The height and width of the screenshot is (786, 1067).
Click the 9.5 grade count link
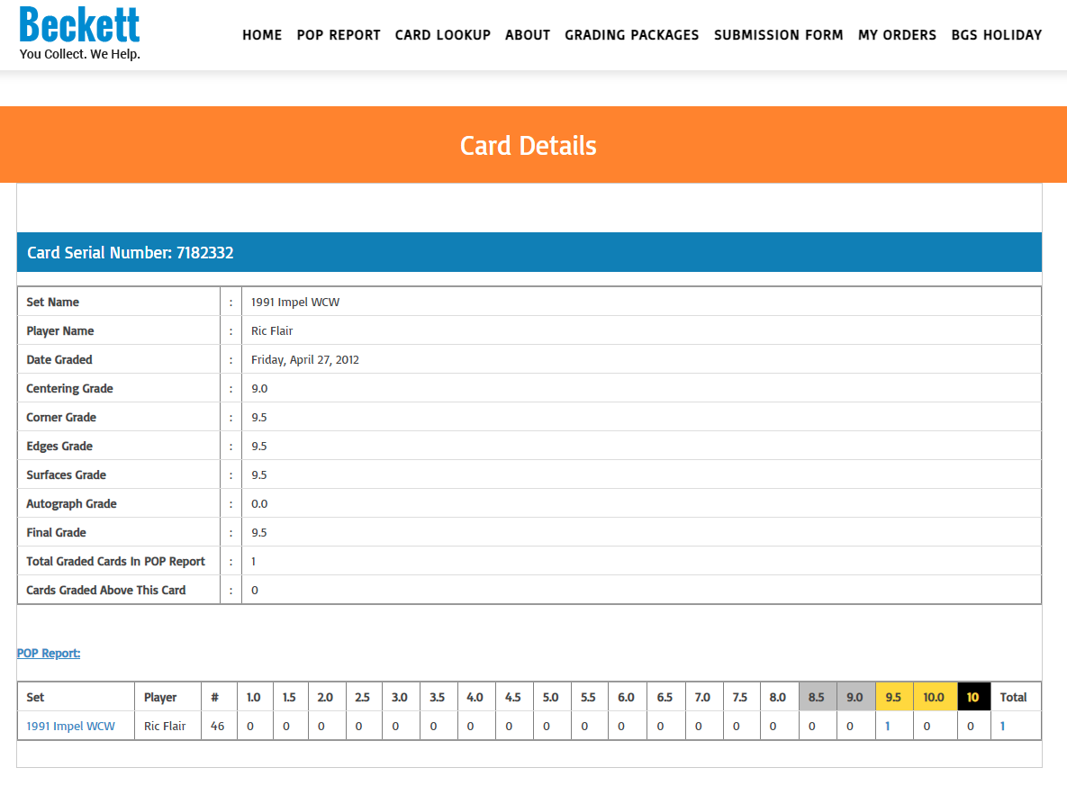point(887,726)
